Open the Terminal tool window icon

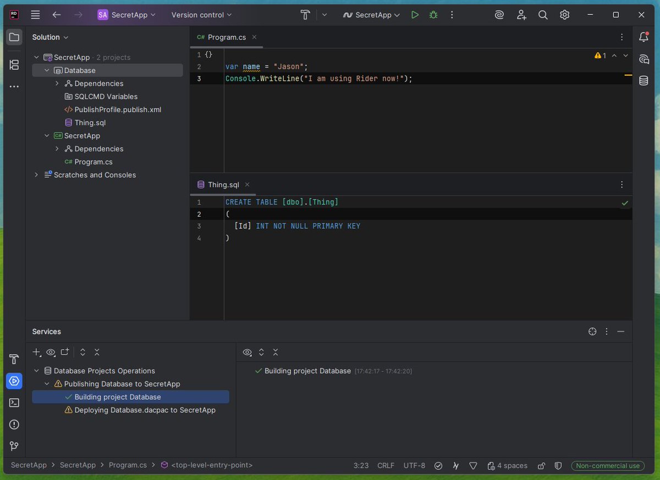(x=14, y=402)
